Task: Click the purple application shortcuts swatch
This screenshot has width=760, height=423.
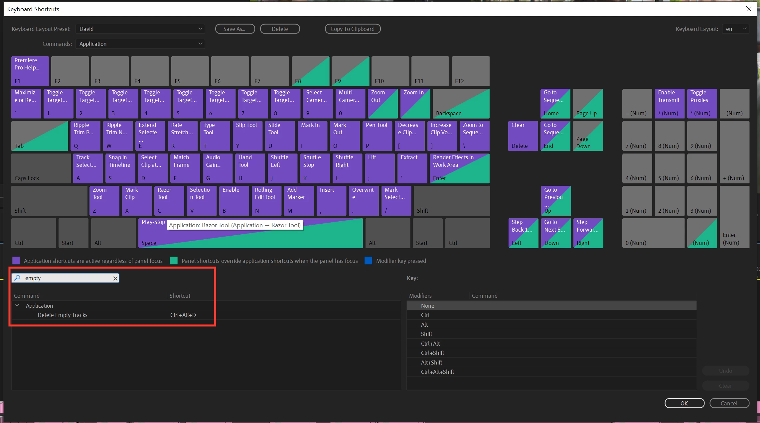Action: point(16,261)
